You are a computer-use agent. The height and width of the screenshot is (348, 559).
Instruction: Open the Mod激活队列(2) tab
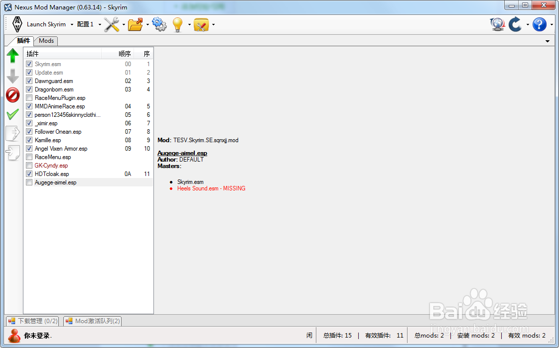(x=93, y=321)
